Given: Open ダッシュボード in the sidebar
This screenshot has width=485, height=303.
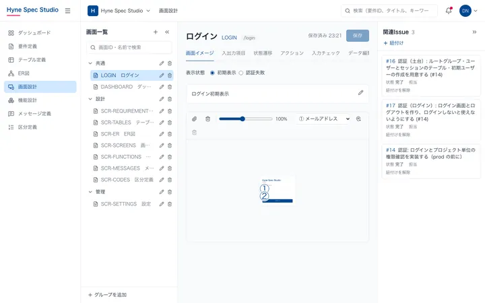Looking at the screenshot, I should coord(40,33).
